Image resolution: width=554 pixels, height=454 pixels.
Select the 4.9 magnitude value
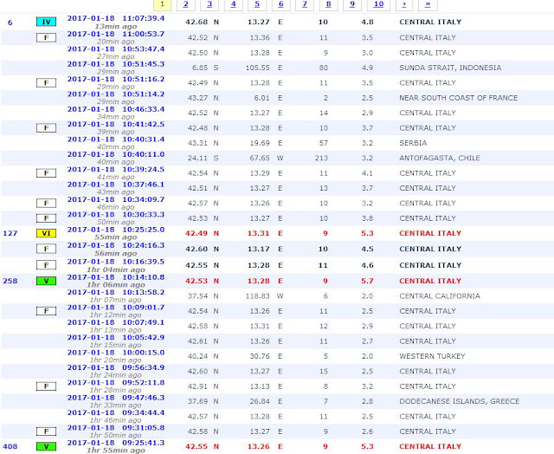367,68
